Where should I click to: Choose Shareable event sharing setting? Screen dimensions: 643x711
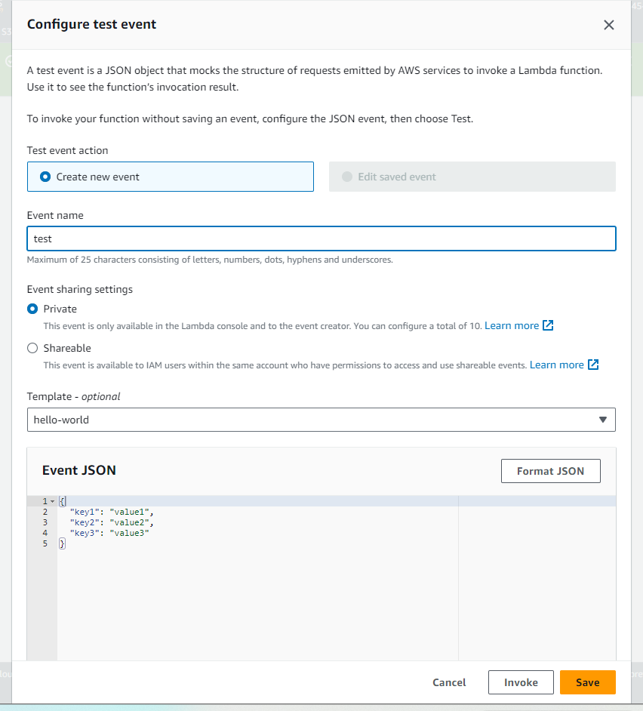click(x=32, y=348)
